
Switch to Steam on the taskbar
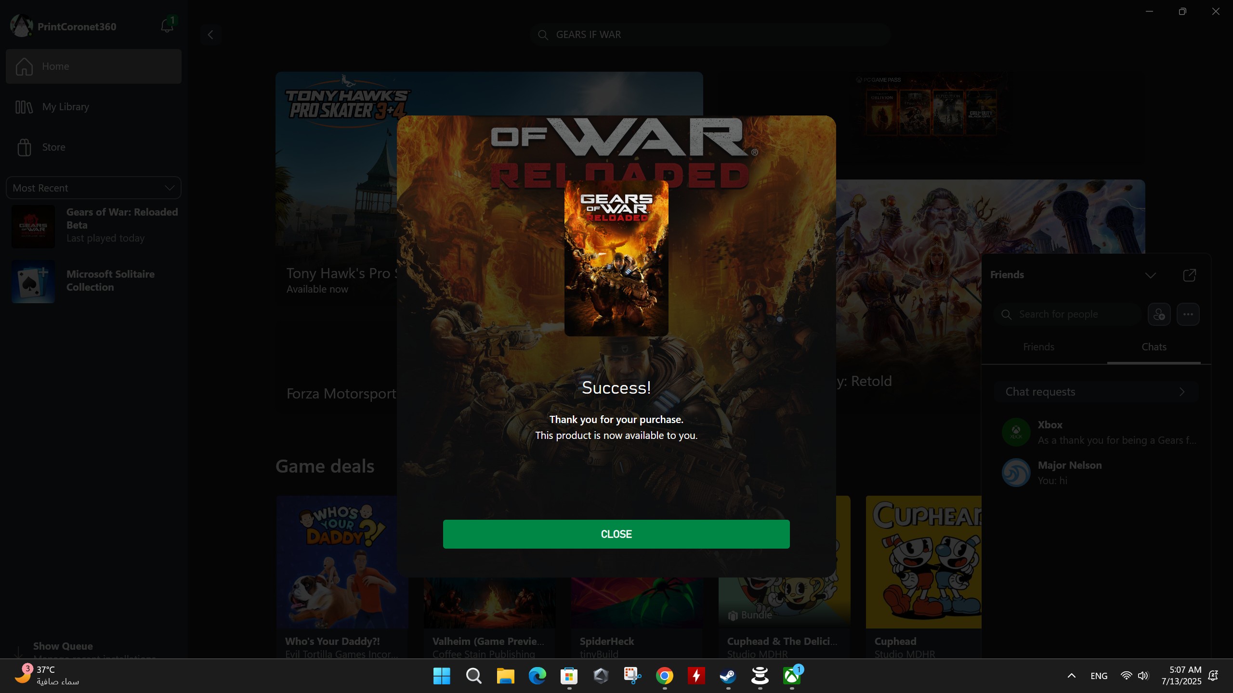click(728, 676)
